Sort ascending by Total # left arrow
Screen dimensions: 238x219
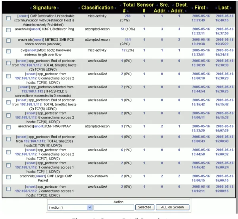[121, 5]
